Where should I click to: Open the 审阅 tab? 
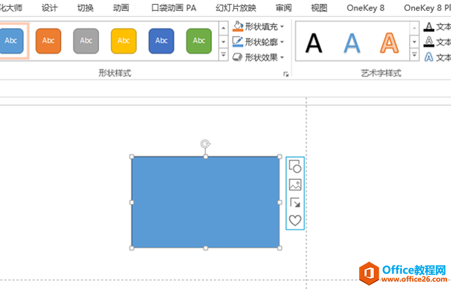point(284,8)
